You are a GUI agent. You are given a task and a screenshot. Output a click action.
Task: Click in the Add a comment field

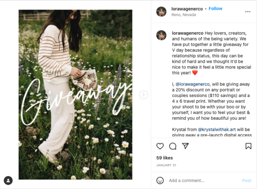click(204, 180)
